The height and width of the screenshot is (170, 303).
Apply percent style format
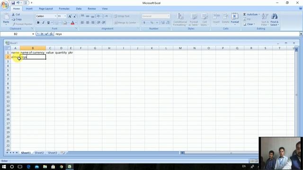152,23
